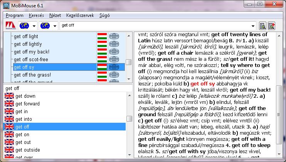Click the MoBiMouse title bar application icon
The image size is (286, 162).
click(6, 6)
